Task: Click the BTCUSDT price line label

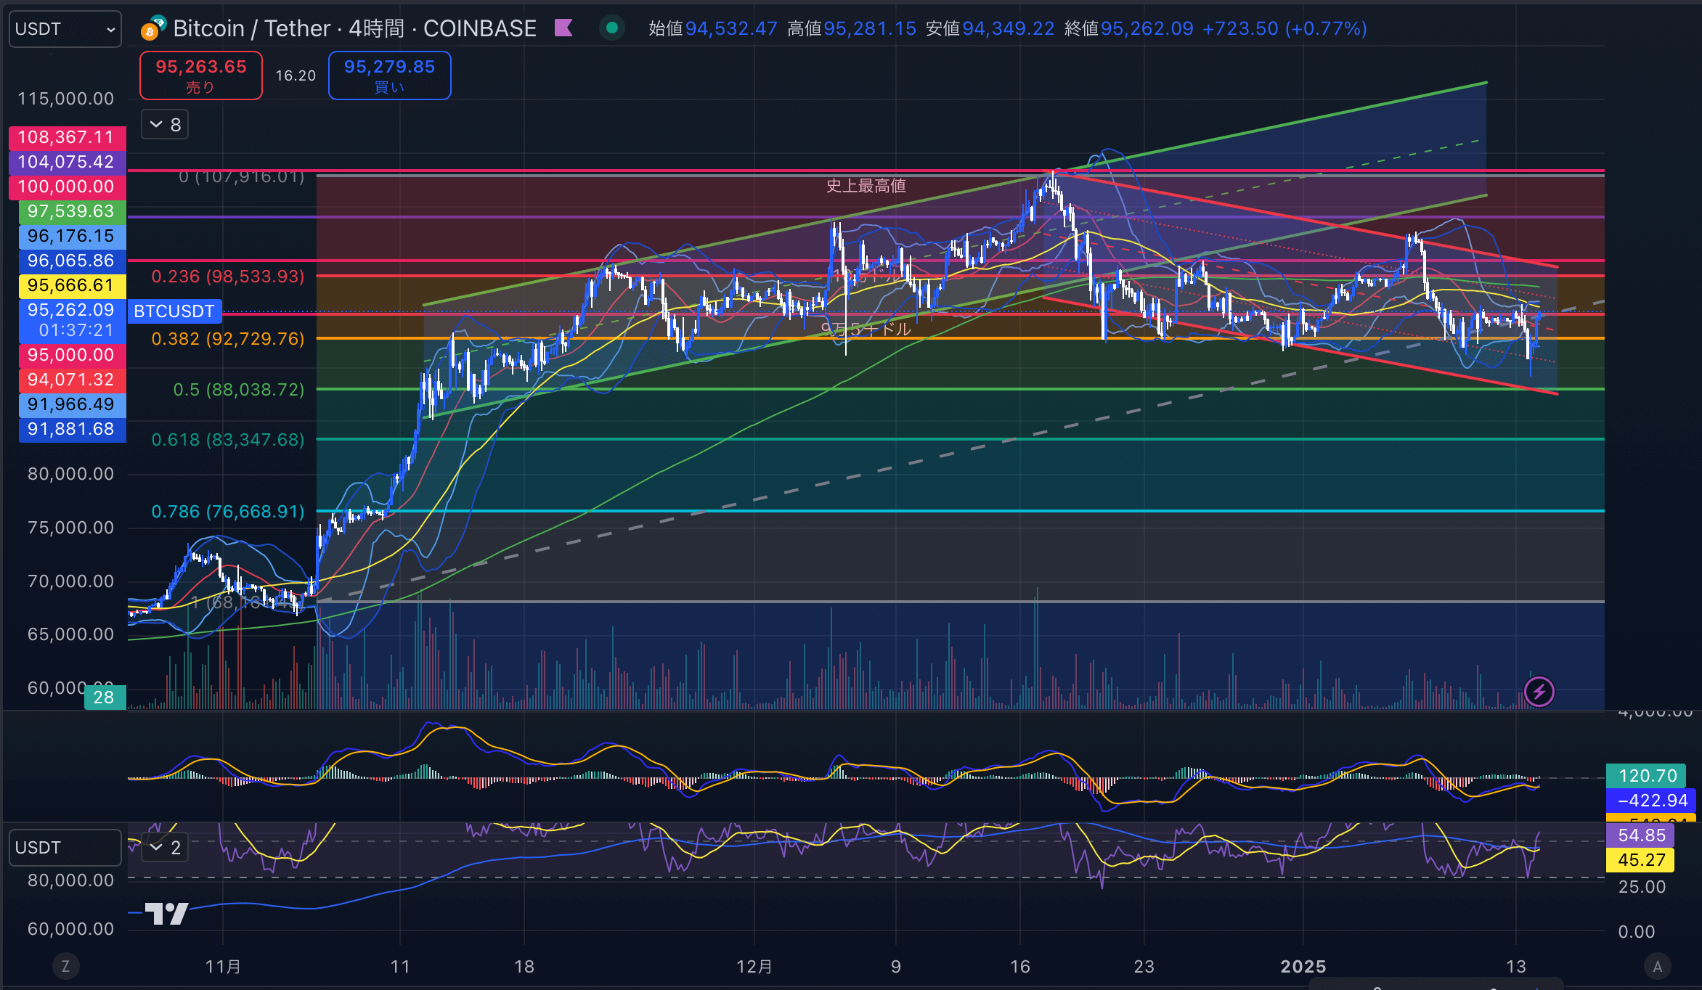Action: [174, 311]
